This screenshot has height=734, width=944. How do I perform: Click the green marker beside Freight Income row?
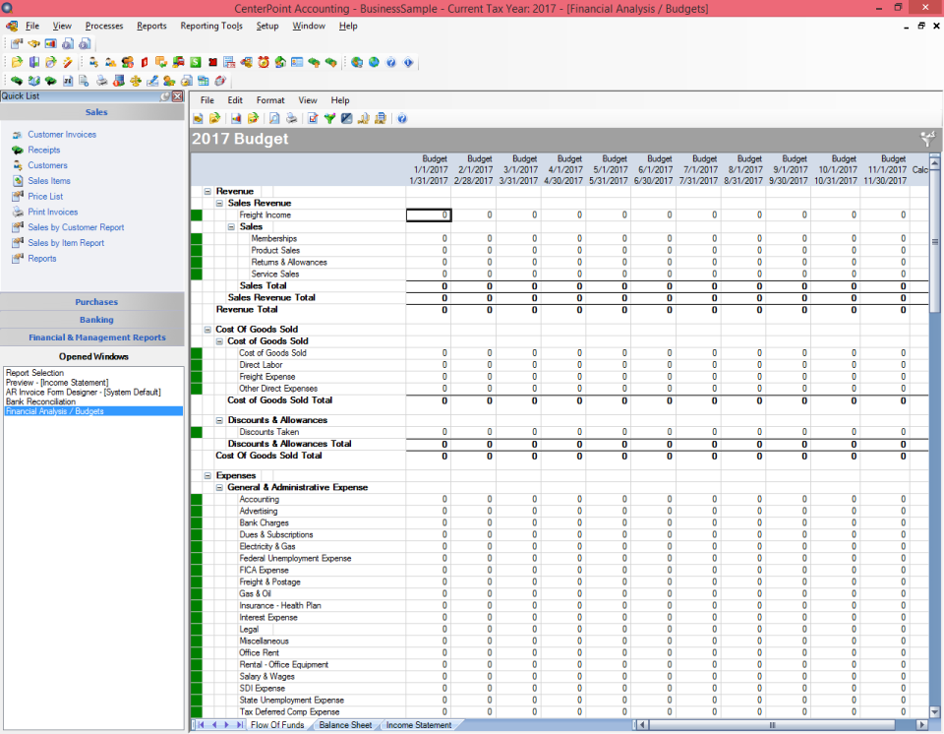pos(196,214)
